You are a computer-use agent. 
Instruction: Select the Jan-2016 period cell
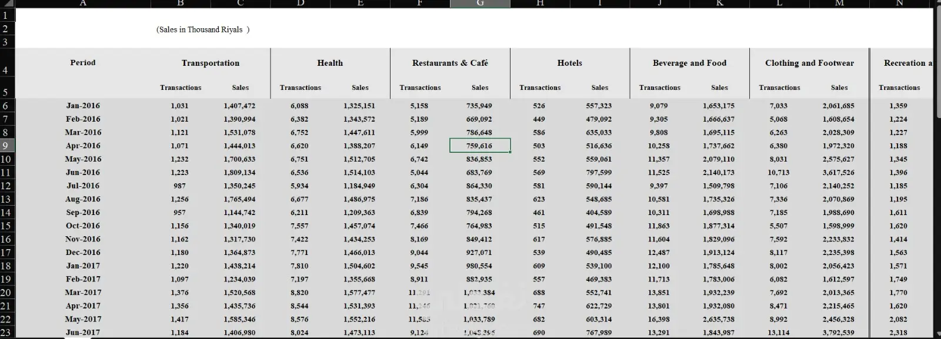[83, 106]
